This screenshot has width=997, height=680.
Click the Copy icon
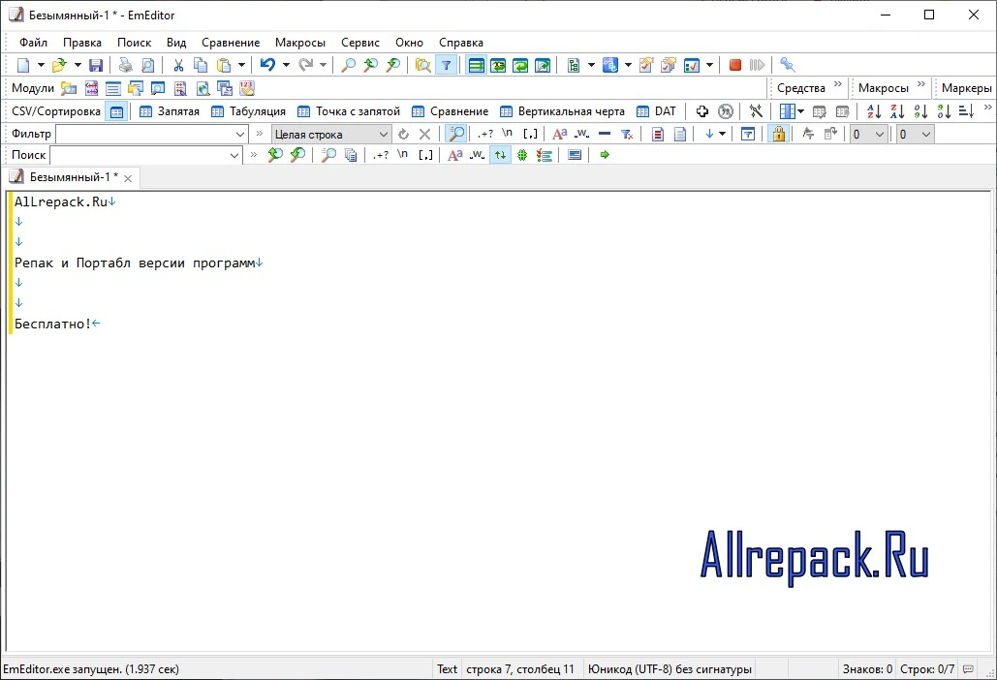point(201,65)
